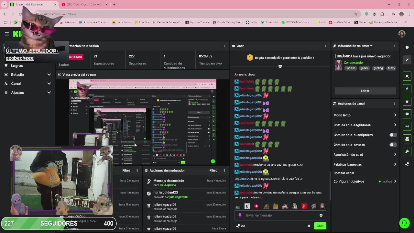Click Hostear canal option

pos(343,173)
